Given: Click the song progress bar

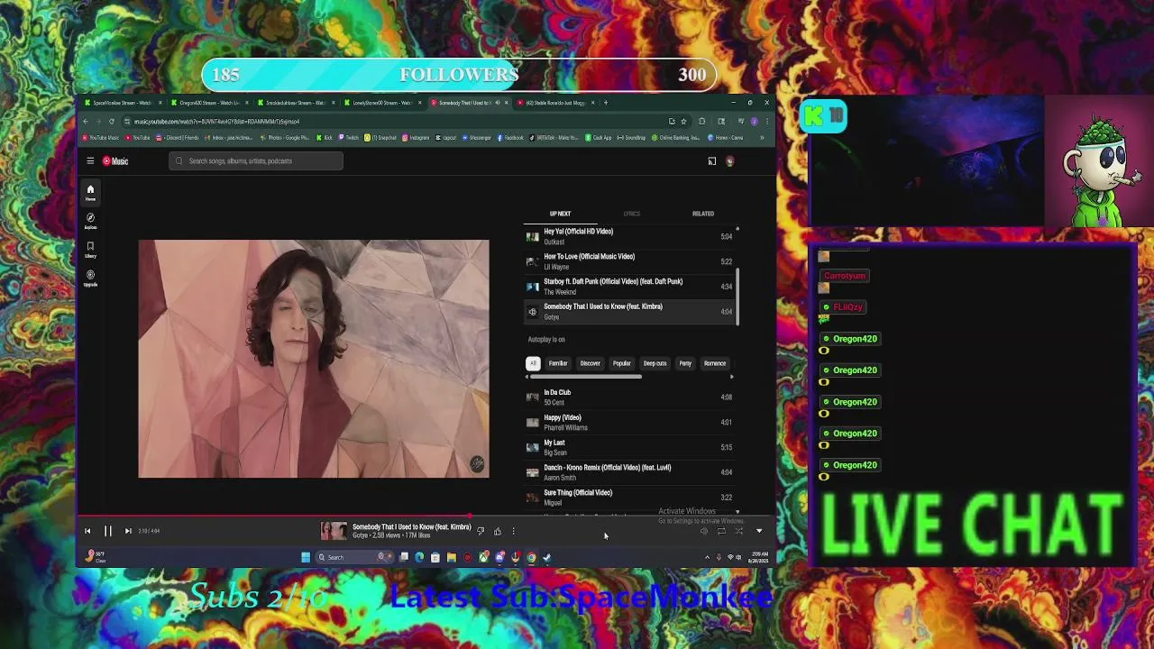Looking at the screenshot, I should point(426,516).
